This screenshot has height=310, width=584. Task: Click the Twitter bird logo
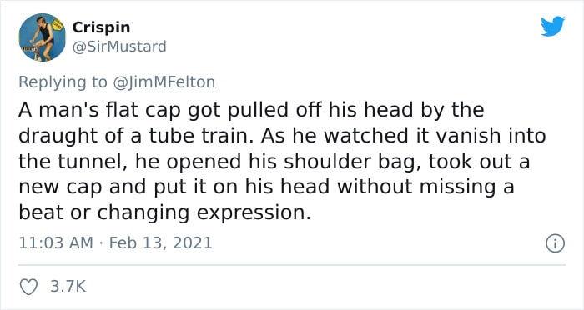click(x=552, y=26)
